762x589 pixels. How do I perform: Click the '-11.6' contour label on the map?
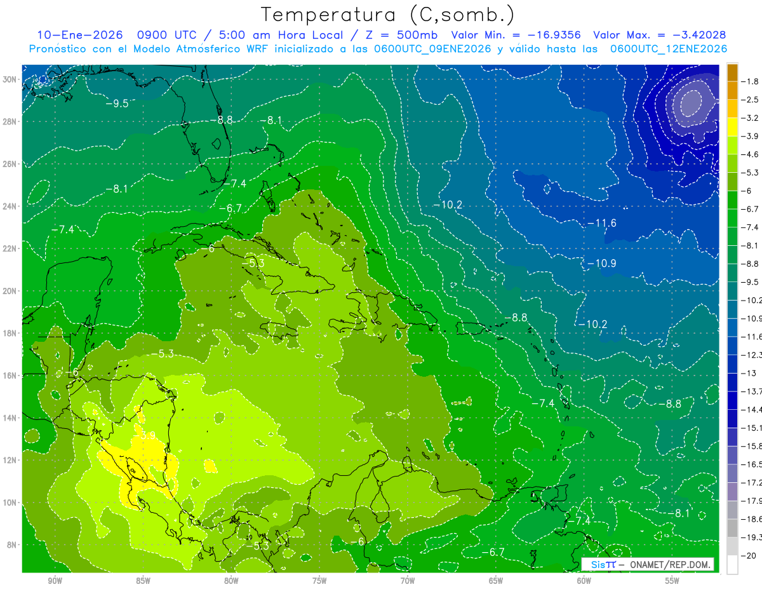pos(601,223)
